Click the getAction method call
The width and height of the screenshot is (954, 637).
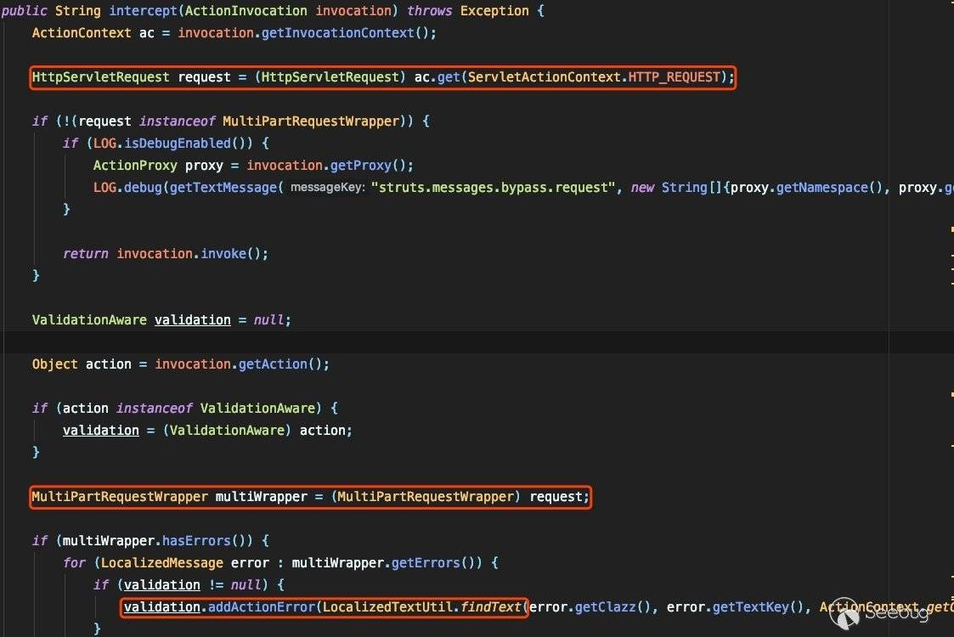(x=274, y=364)
